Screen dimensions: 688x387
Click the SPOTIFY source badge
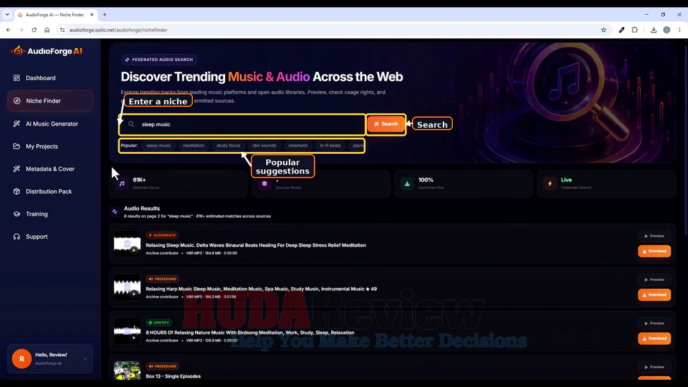tap(159, 322)
